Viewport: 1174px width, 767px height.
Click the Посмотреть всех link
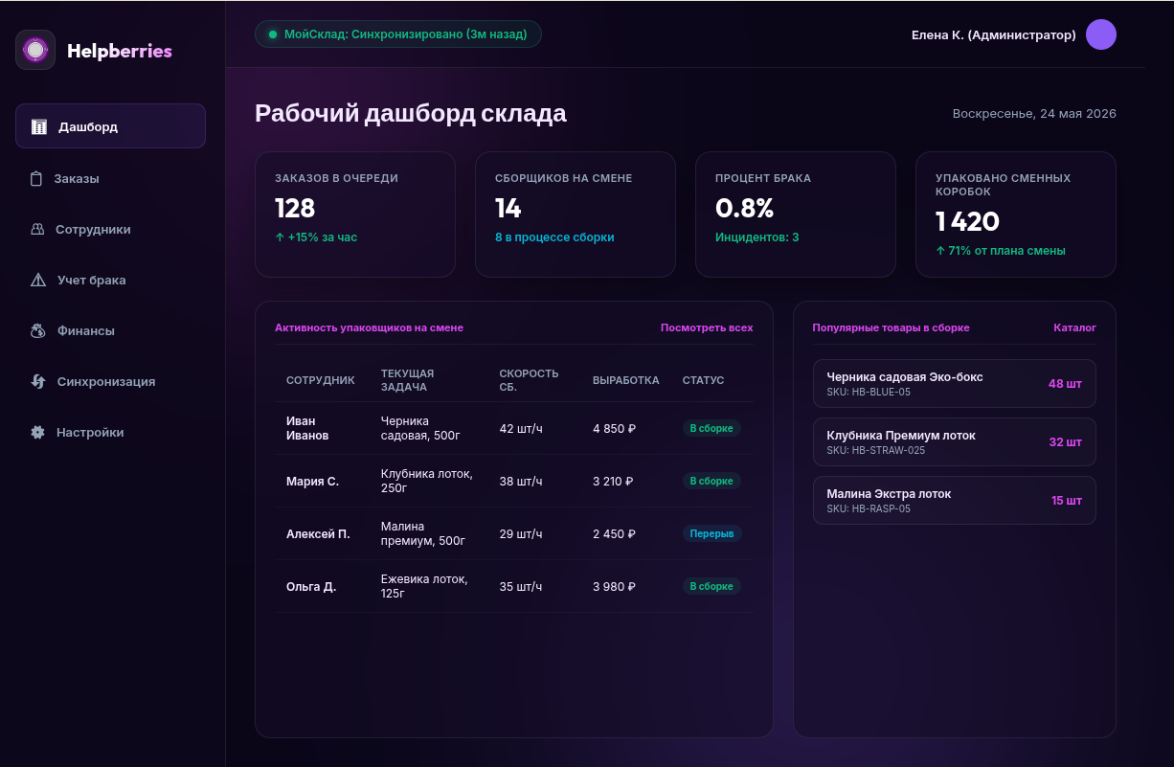click(707, 327)
